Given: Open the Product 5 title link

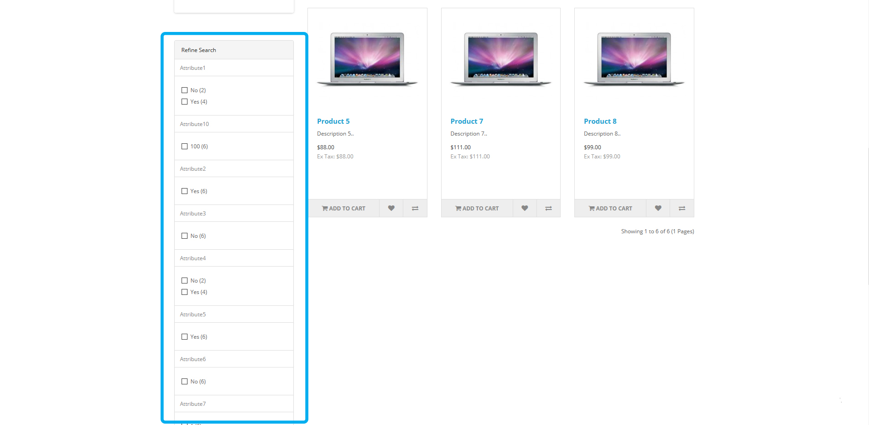Looking at the screenshot, I should pos(333,121).
